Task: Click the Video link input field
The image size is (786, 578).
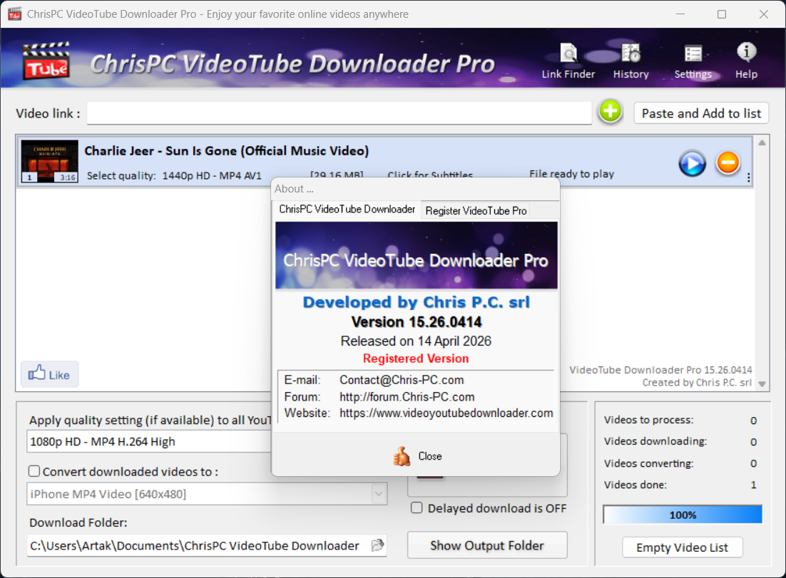Action: 340,113
